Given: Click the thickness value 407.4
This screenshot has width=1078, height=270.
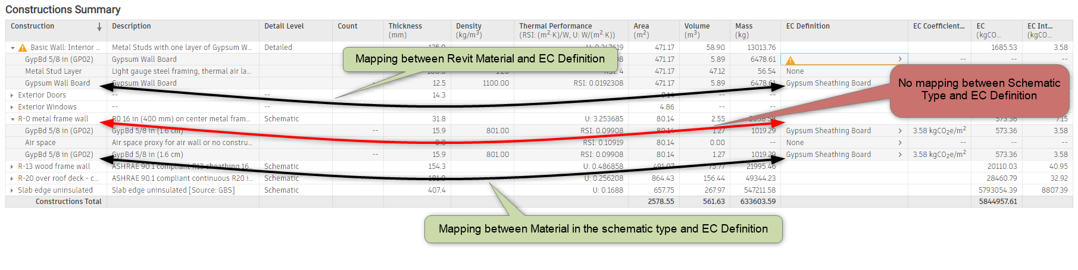Looking at the screenshot, I should (436, 190).
